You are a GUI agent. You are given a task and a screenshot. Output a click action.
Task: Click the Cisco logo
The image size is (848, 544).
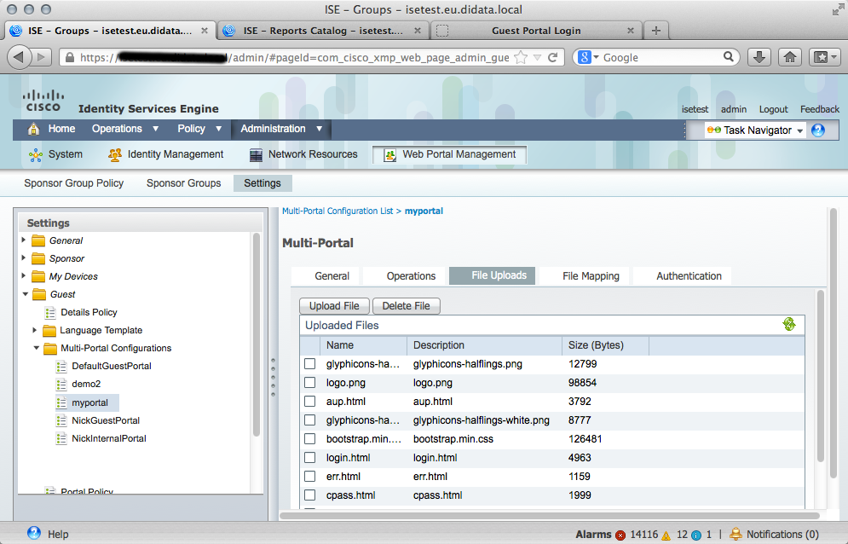pyautogui.click(x=43, y=101)
